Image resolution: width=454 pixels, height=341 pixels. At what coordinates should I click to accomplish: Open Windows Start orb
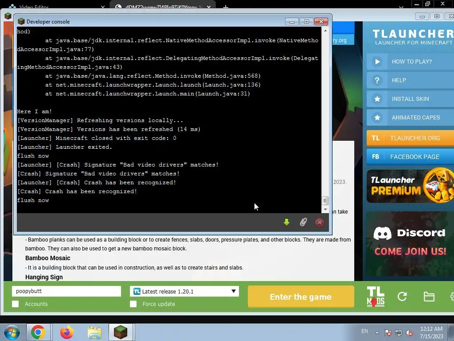(x=11, y=332)
